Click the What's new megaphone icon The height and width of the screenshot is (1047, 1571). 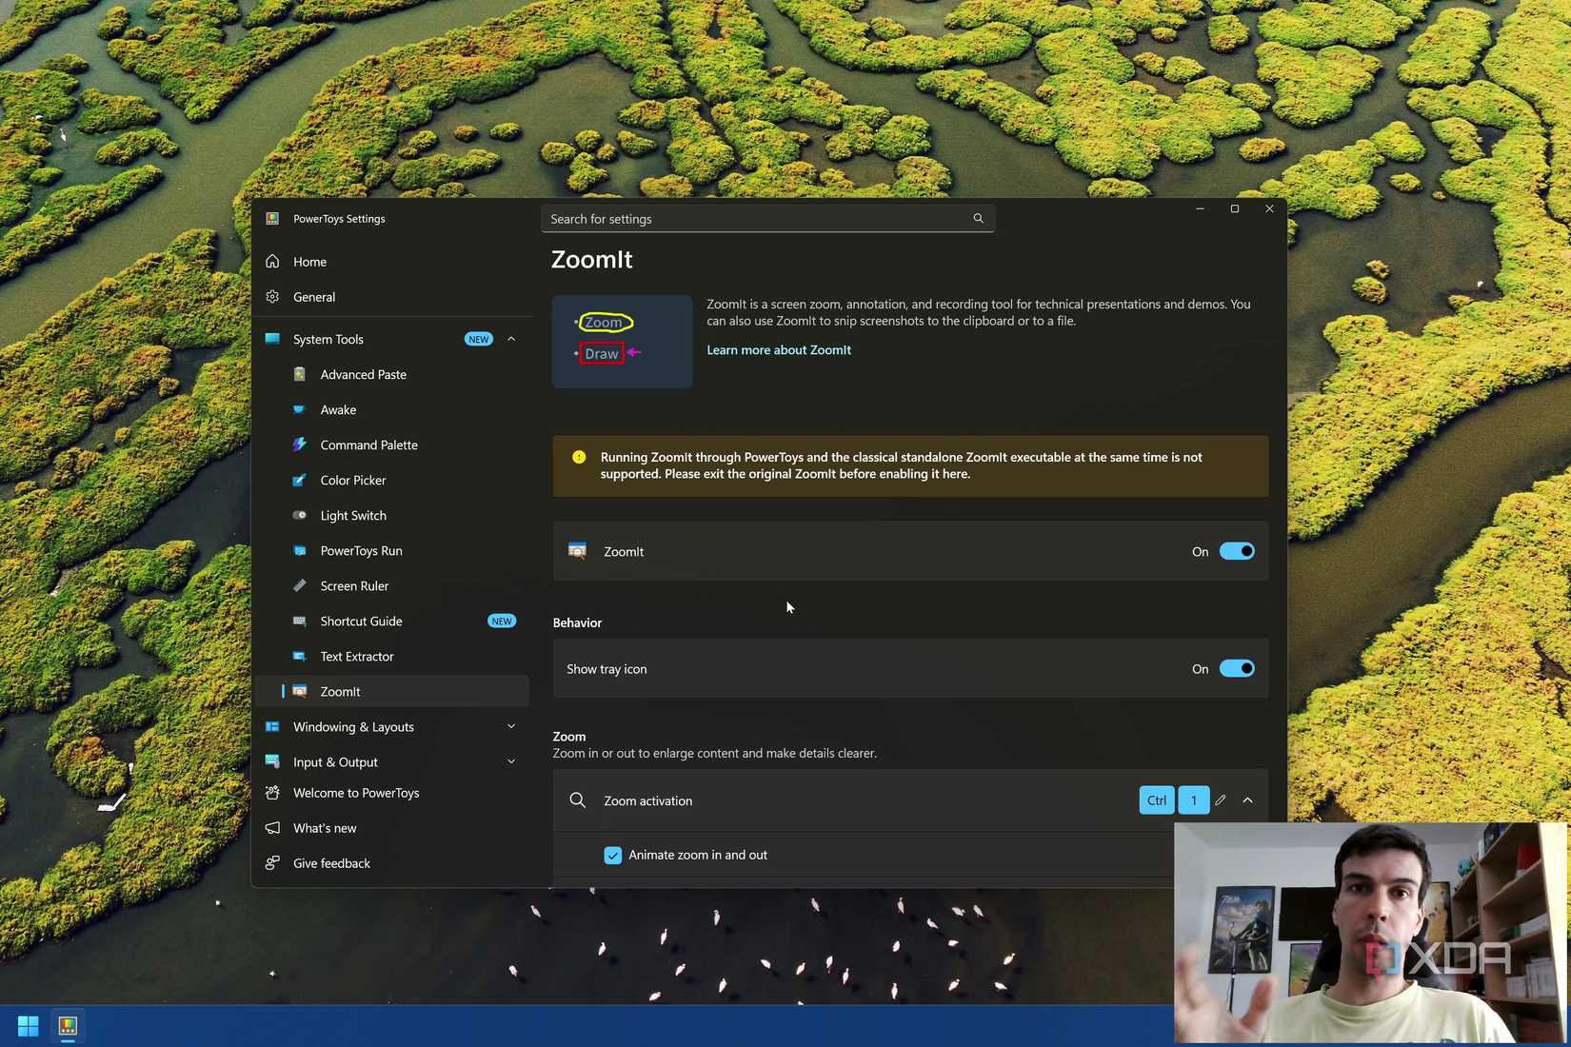[272, 828]
